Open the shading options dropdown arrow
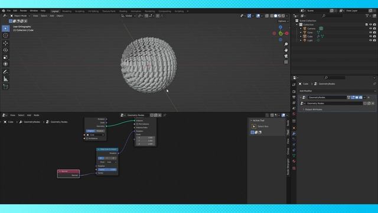Image resolution: width=378 pixels, height=213 pixels. 287,16
